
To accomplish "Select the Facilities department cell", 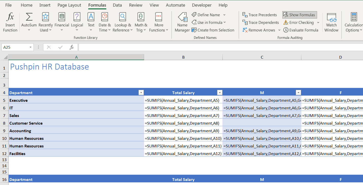I will (x=76, y=154).
